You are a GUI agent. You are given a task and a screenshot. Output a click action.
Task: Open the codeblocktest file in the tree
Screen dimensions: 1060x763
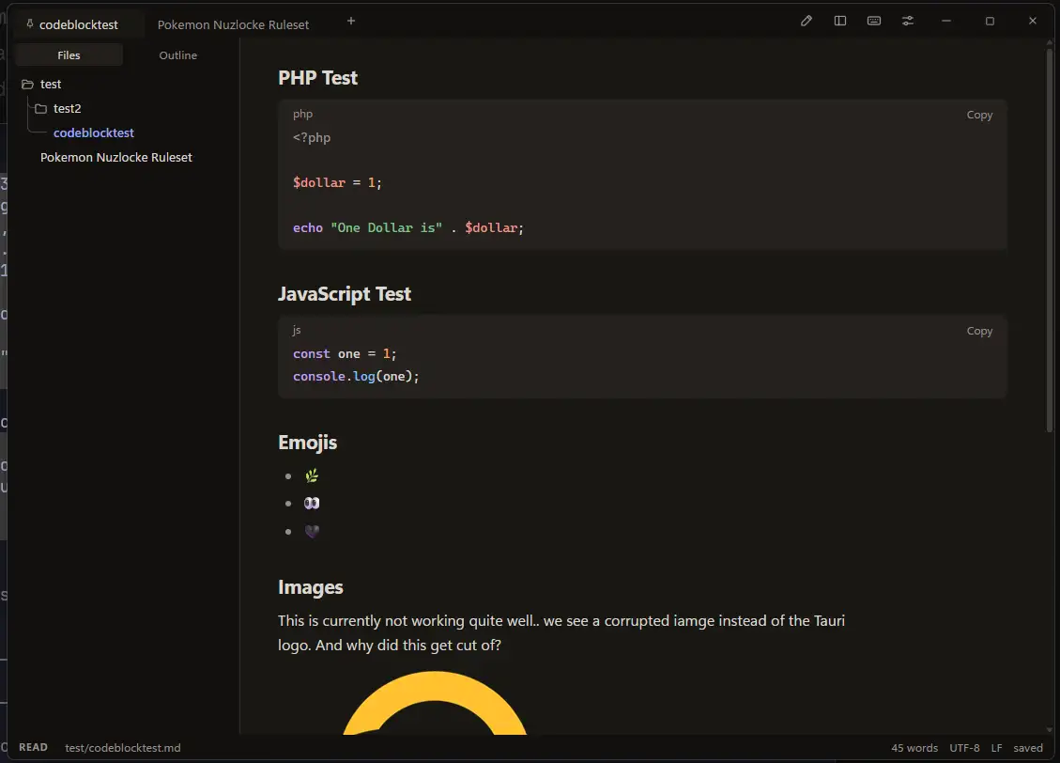(x=93, y=132)
